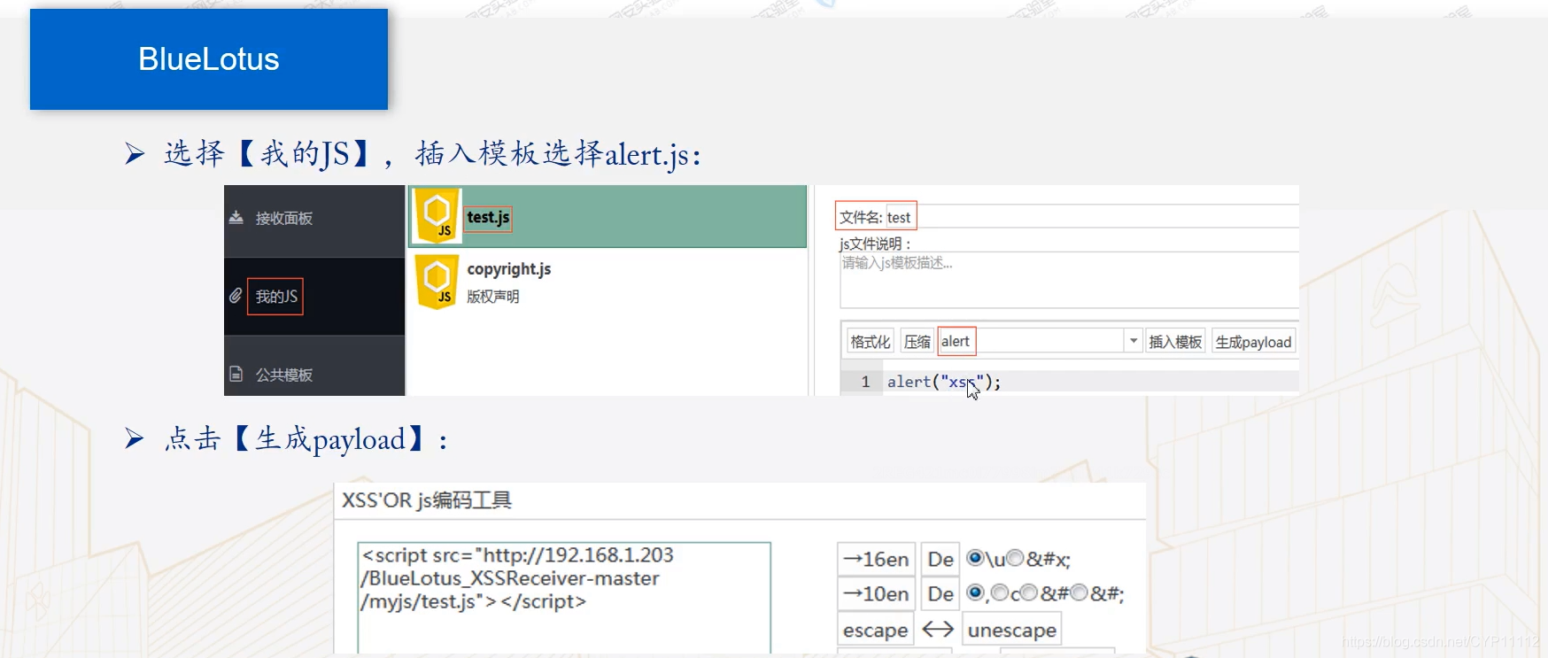Image resolution: width=1548 pixels, height=658 pixels.
Task: Click the XSS'OR js编码工具 title
Action: (x=427, y=500)
